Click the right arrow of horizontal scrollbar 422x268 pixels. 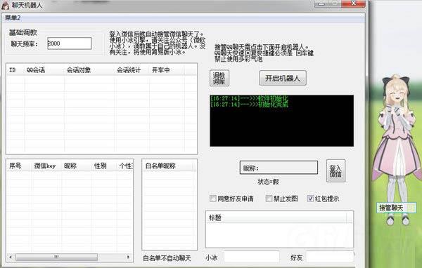(x=128, y=257)
